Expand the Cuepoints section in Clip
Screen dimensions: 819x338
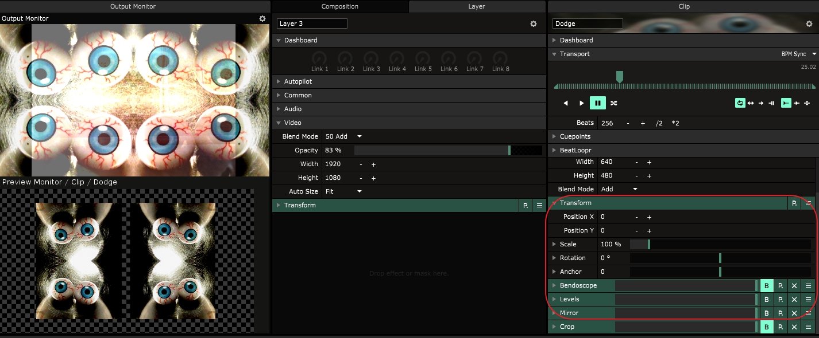pyautogui.click(x=575, y=136)
